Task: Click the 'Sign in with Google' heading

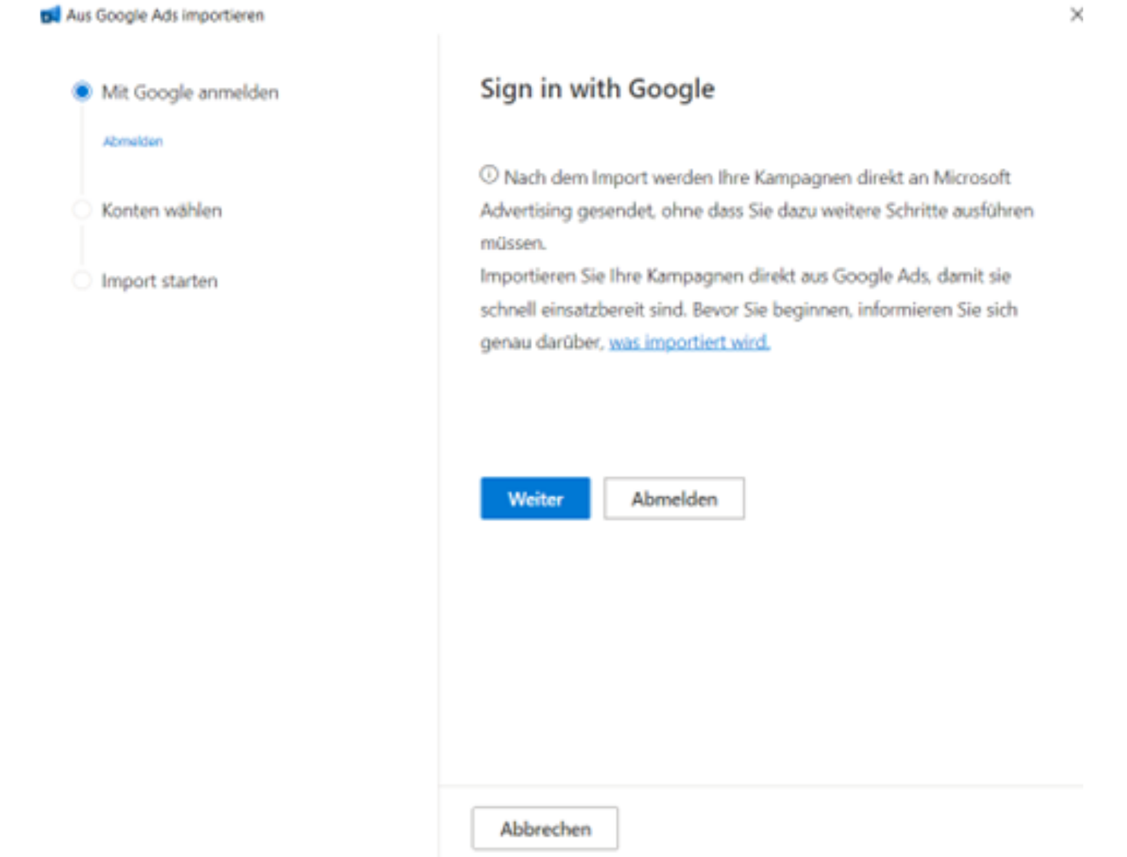Action: tap(597, 89)
